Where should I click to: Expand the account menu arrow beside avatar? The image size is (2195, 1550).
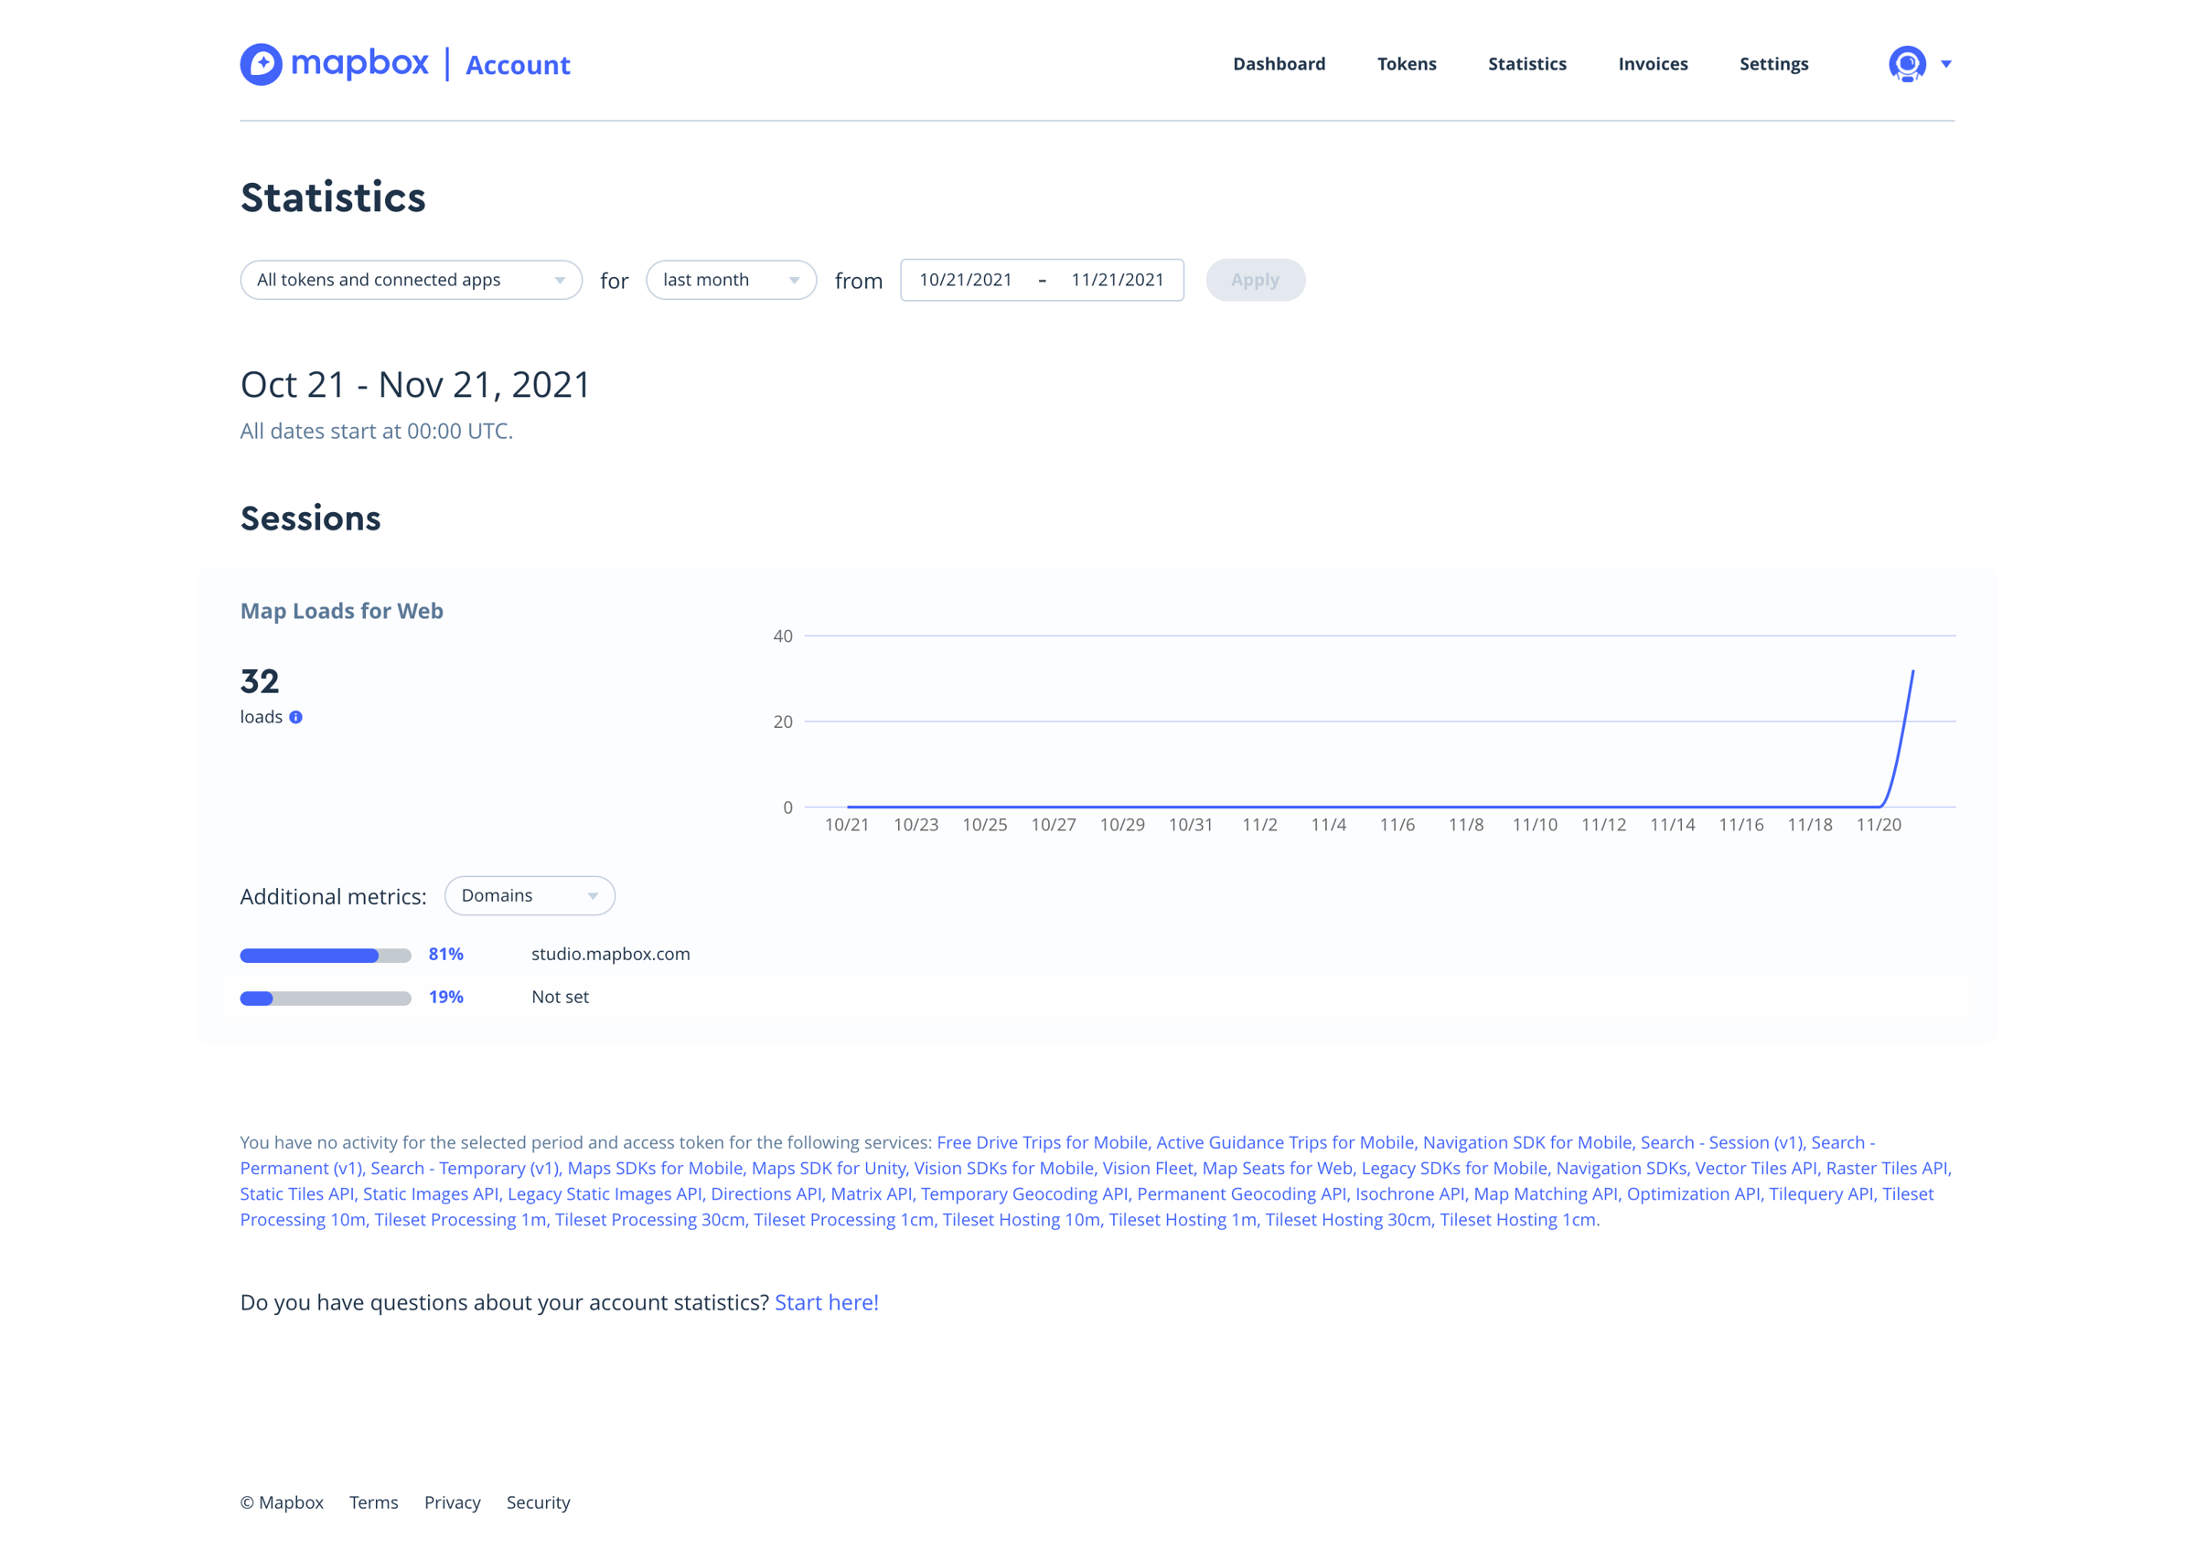[1945, 64]
